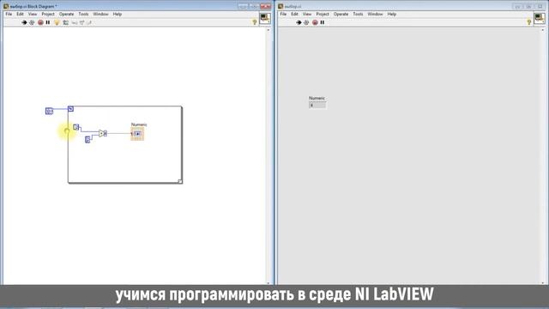This screenshot has width=549, height=309.
Task: Show Context Help in front panel window
Action: [529, 22]
